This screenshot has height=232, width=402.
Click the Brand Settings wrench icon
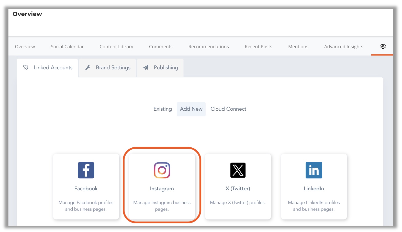(88, 67)
